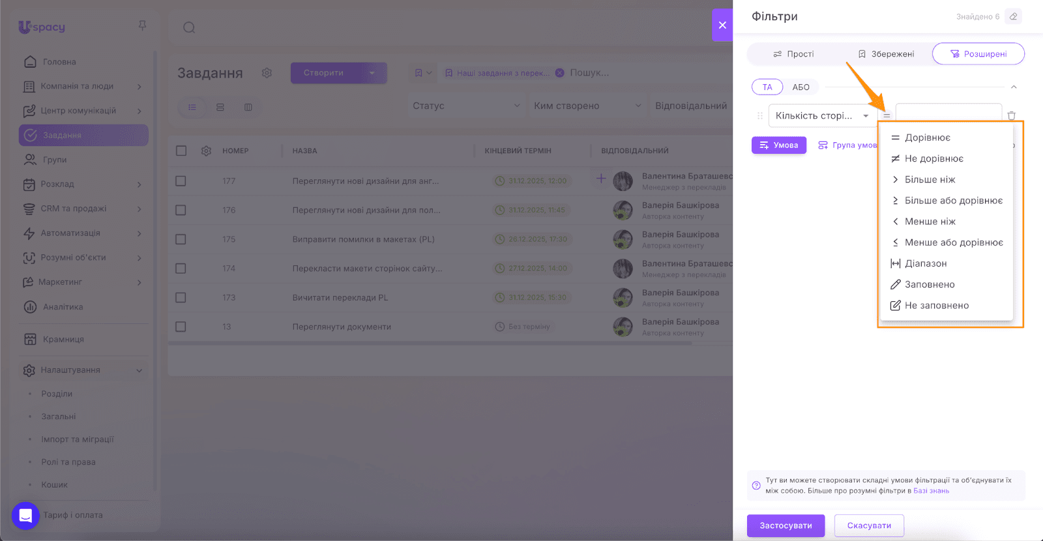Expand Центр комунікацій submenu
The image size is (1043, 541).
pyautogui.click(x=140, y=111)
